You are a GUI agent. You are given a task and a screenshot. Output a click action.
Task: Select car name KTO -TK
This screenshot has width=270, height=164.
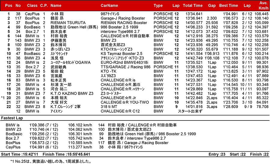click(x=109, y=71)
